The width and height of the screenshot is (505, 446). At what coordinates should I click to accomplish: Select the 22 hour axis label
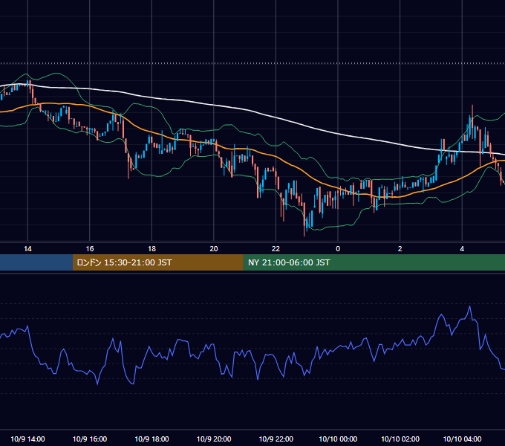click(276, 249)
